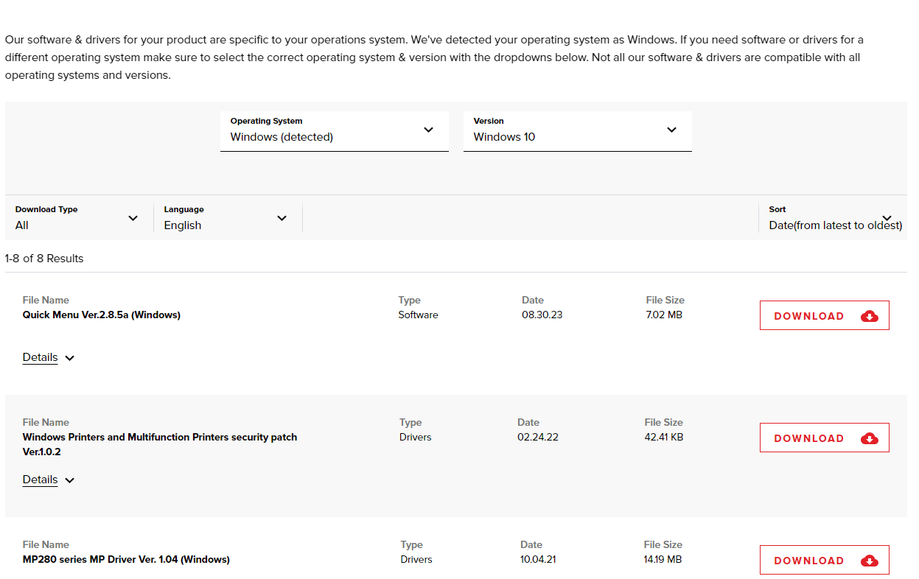Click the chevron next to Quick Menu Details
Viewport: 919px width, 579px height.
[70, 358]
